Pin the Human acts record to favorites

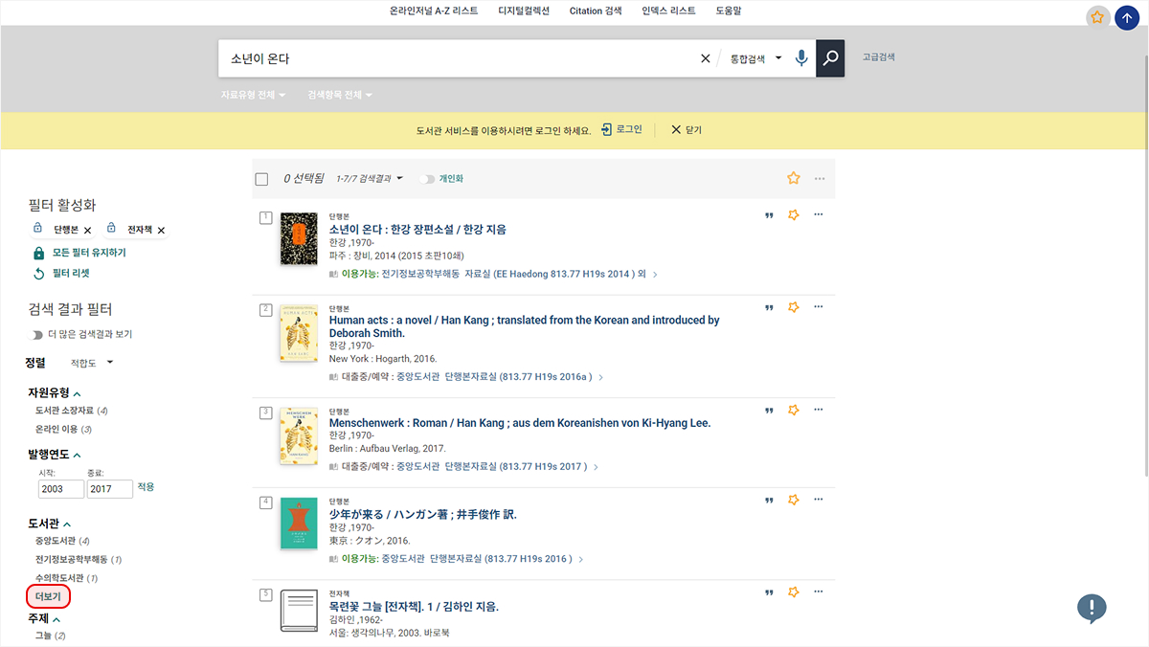pos(793,307)
